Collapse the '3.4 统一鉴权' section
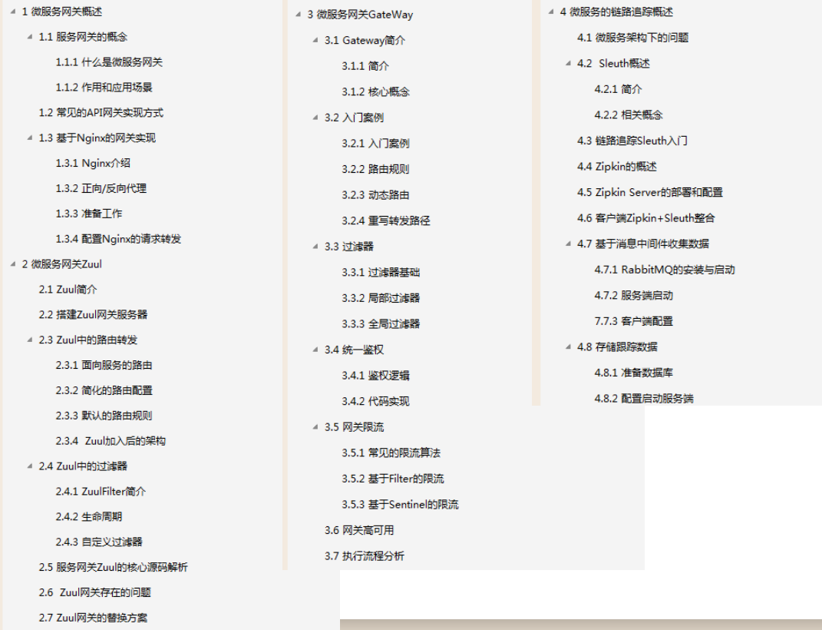 315,350
